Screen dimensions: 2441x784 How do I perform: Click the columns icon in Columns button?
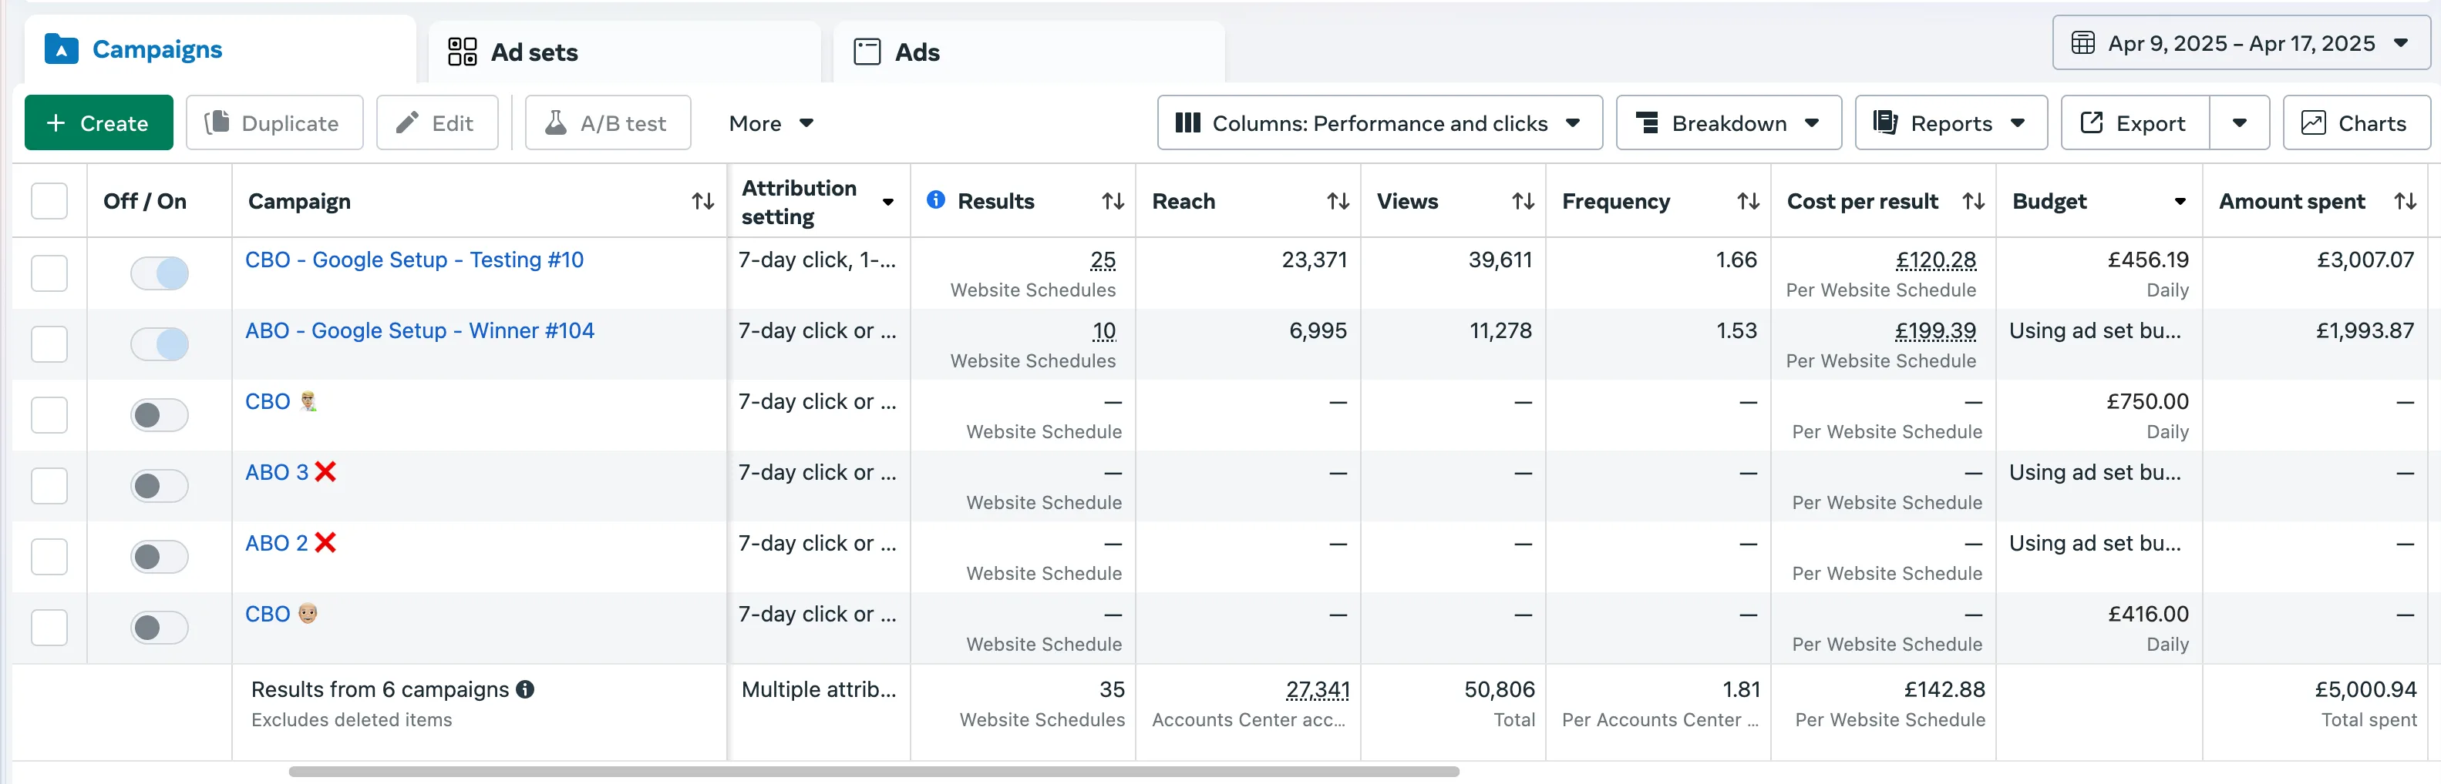pos(1187,123)
